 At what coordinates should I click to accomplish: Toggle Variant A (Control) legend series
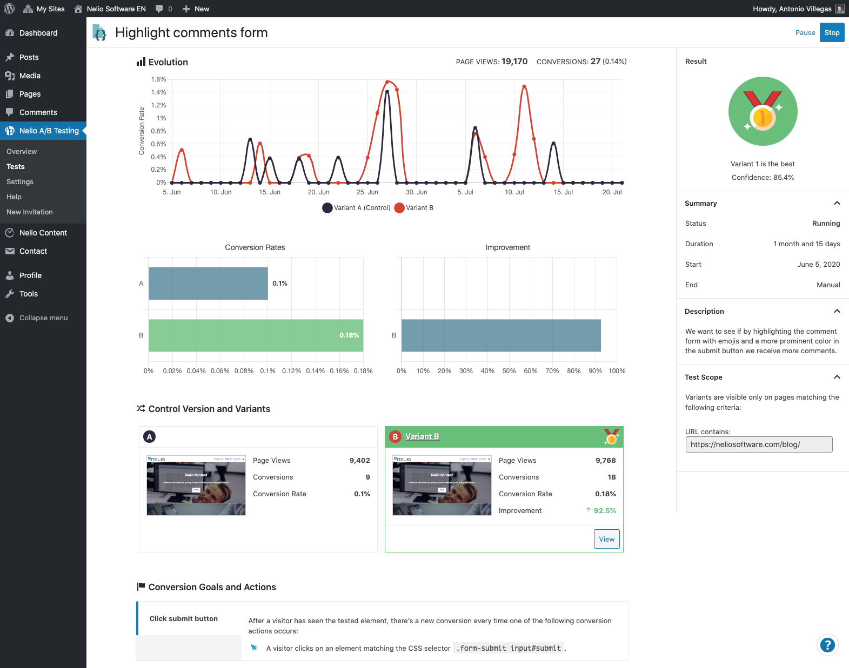point(356,208)
